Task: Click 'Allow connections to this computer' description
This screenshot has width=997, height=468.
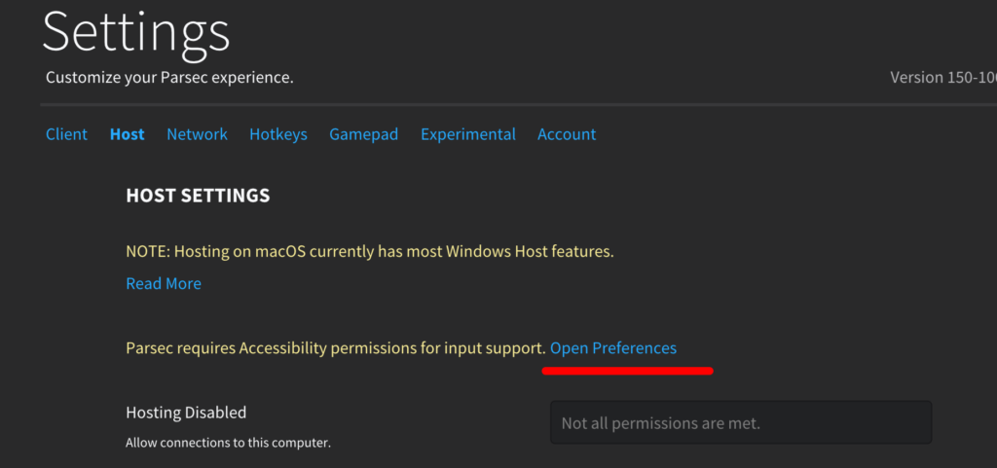Action: pos(228,444)
